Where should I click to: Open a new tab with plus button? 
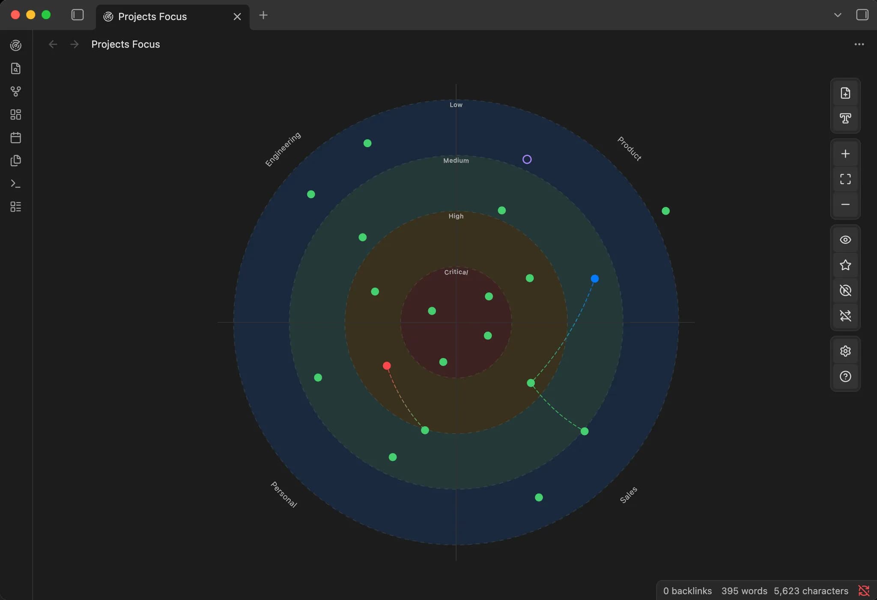(x=263, y=15)
